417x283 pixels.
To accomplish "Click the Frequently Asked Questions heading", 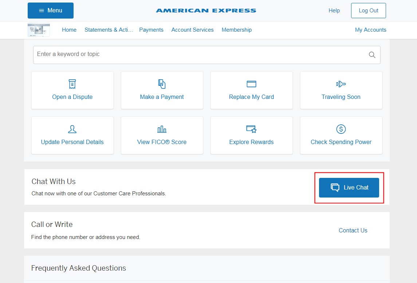I will pyautogui.click(x=78, y=268).
